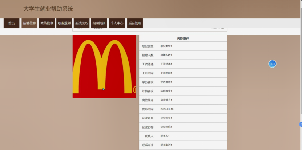Click the 职位类型: label
302x150 pixels.
coord(148,46)
